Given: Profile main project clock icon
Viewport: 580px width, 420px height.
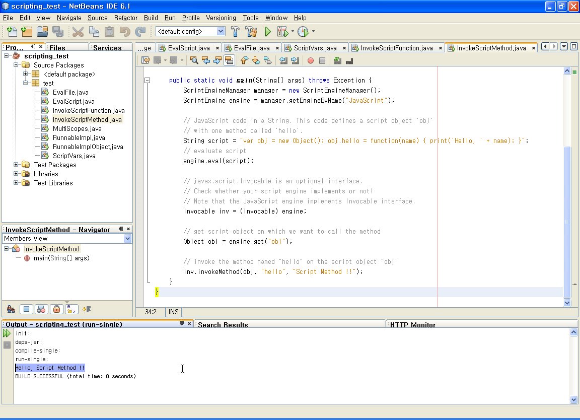Looking at the screenshot, I should coord(303,32).
